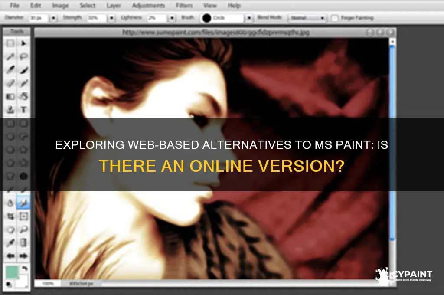Viewport: 444px width, 295px height.
Task: Click the black circle brush preview
Action: click(206, 18)
